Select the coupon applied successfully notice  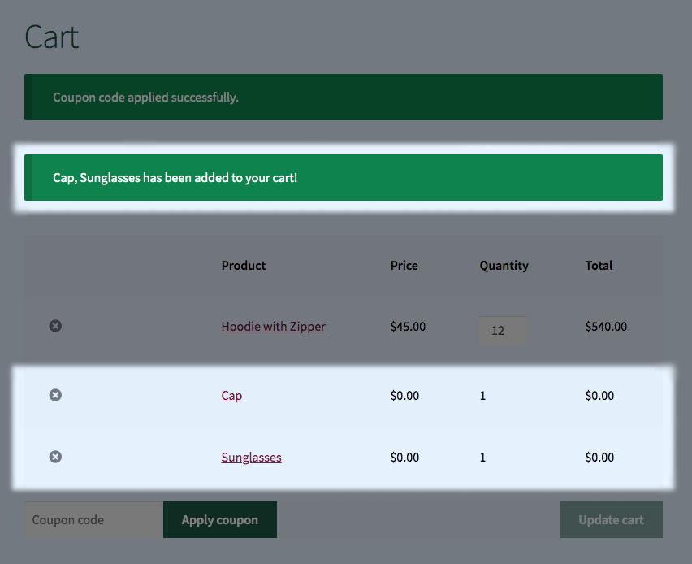click(343, 98)
